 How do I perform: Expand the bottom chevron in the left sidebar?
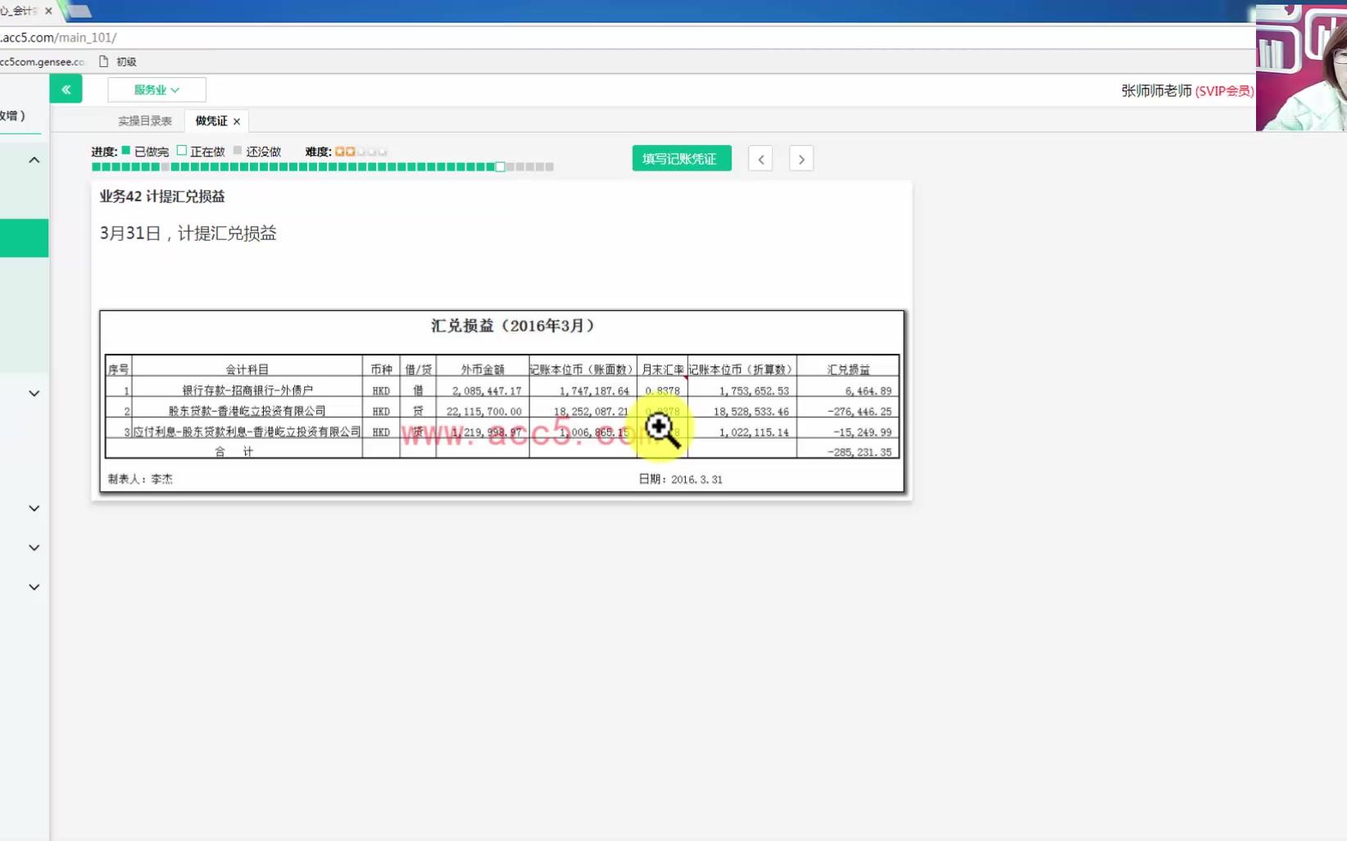coord(34,586)
